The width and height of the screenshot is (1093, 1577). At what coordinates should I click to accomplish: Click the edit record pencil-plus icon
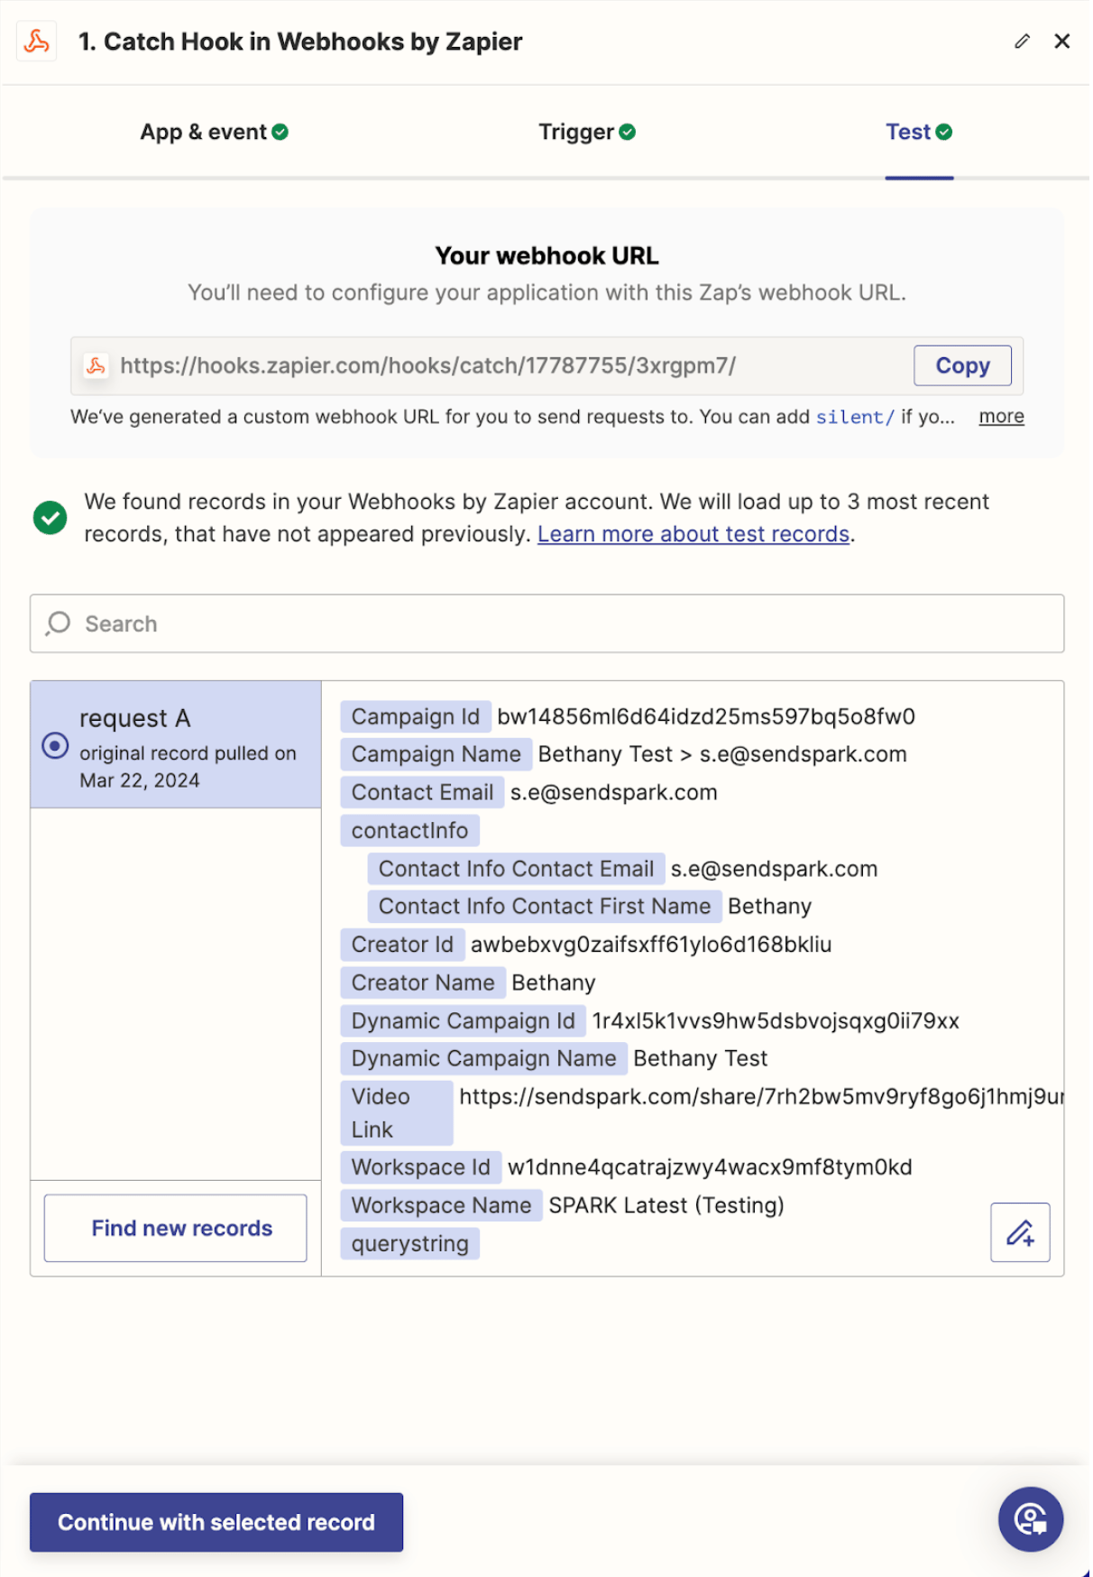coord(1020,1232)
